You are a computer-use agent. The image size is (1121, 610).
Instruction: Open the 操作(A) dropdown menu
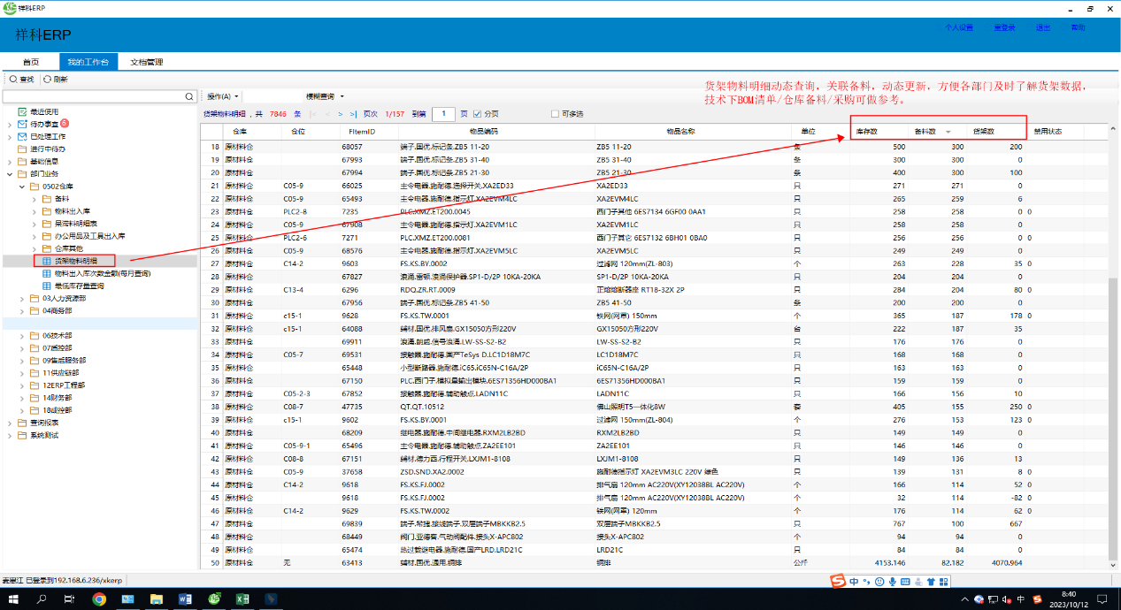[x=223, y=96]
